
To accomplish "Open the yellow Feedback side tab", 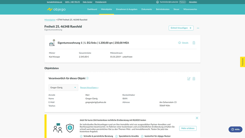I will coord(242,62).
